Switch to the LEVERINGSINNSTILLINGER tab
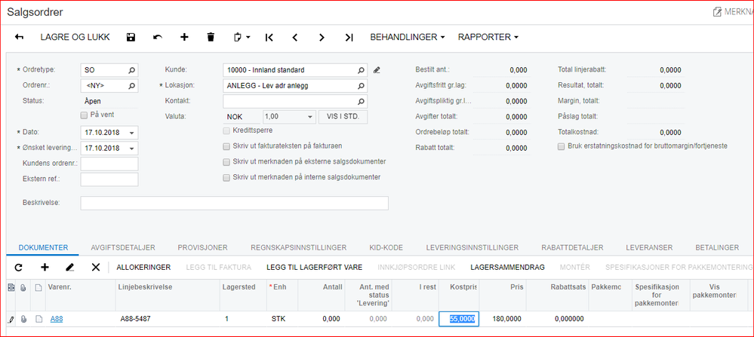The height and width of the screenshot is (337, 754). (x=472, y=248)
